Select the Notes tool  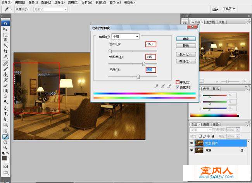tap(5, 131)
